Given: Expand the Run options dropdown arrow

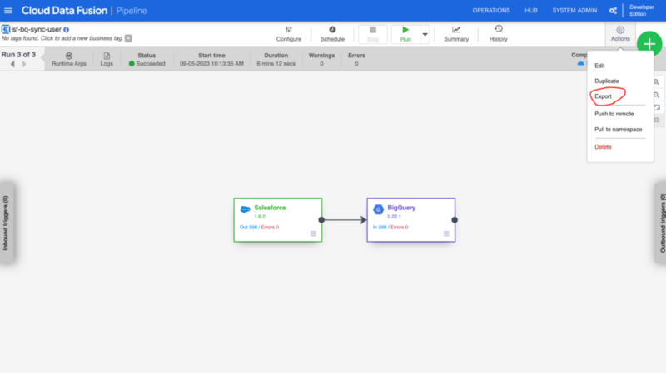Looking at the screenshot, I should point(425,34).
